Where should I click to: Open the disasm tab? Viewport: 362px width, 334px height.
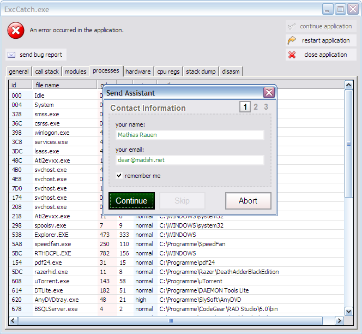click(x=231, y=71)
